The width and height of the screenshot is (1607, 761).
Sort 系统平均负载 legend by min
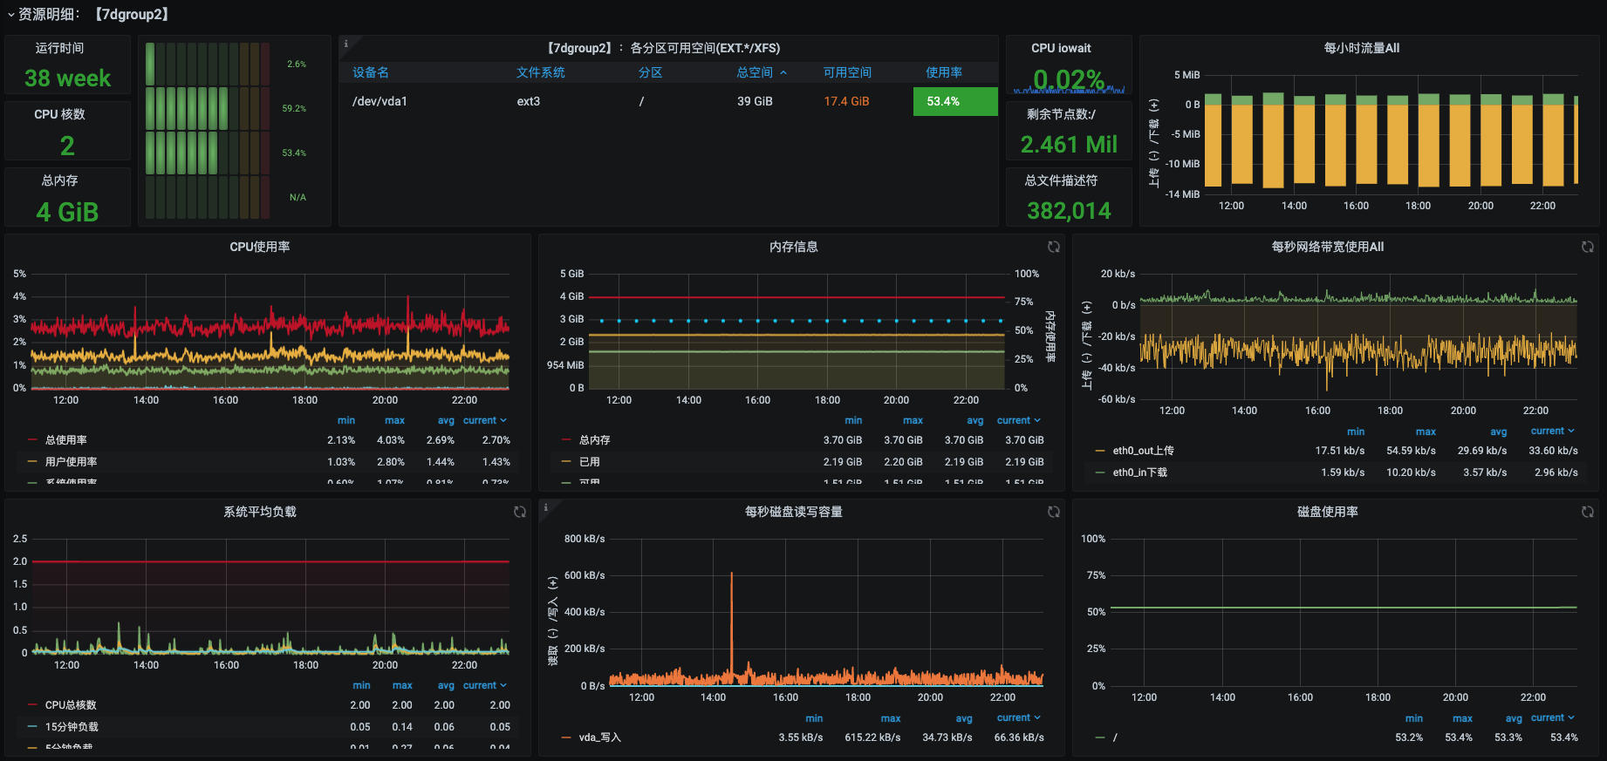[x=361, y=685]
